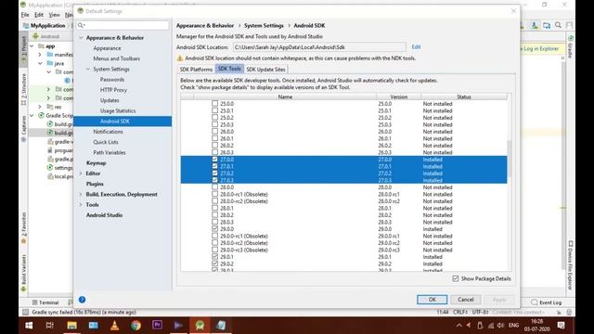The width and height of the screenshot is (594, 334).
Task: Check the 26.0.3 checkbox
Action: pos(214,152)
